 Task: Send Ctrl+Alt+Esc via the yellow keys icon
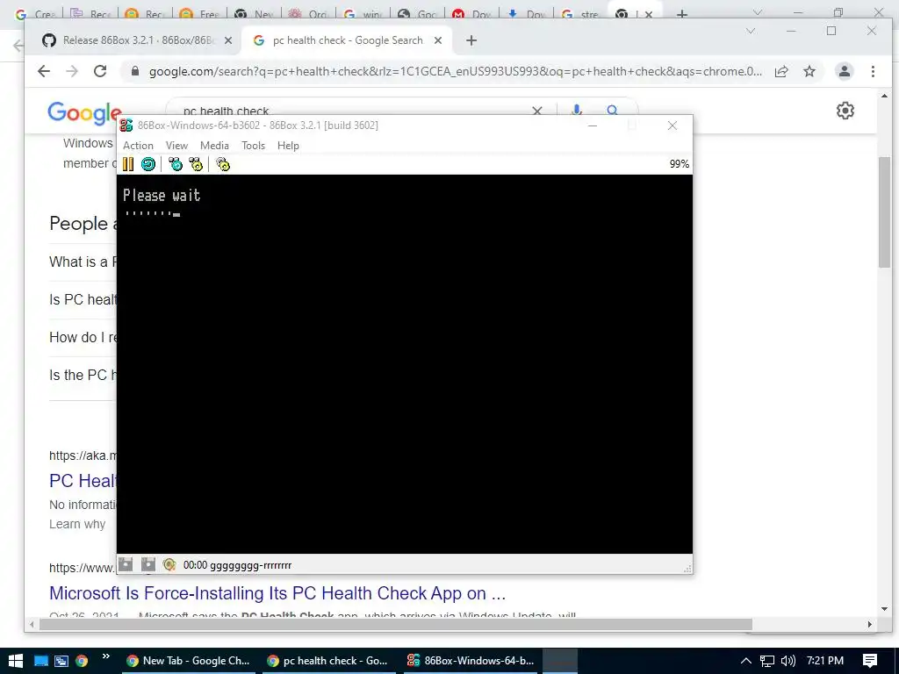196,164
